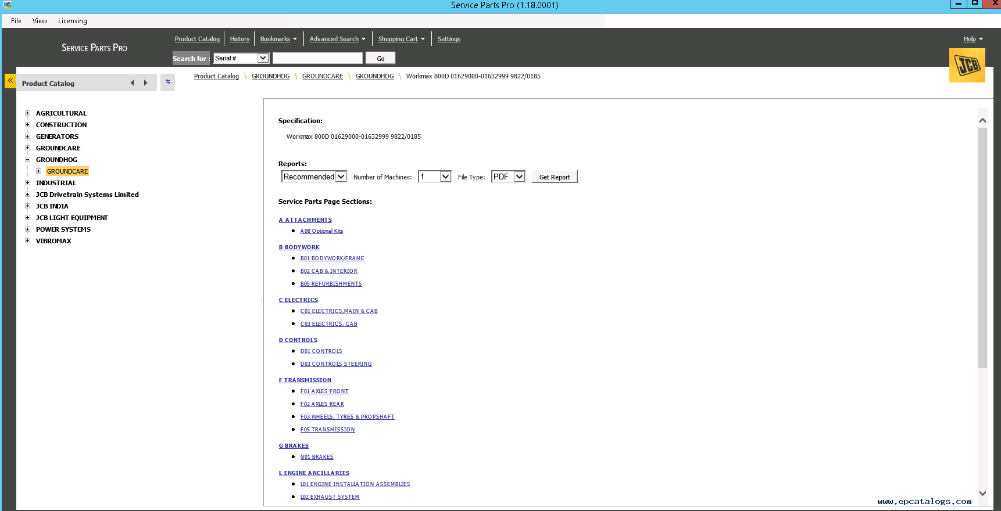This screenshot has width=1001, height=511.
Task: Open the View menu
Action: coord(40,21)
